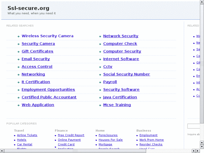Open the Security Camera link
204x153 pixels.
pyautogui.click(x=38, y=44)
